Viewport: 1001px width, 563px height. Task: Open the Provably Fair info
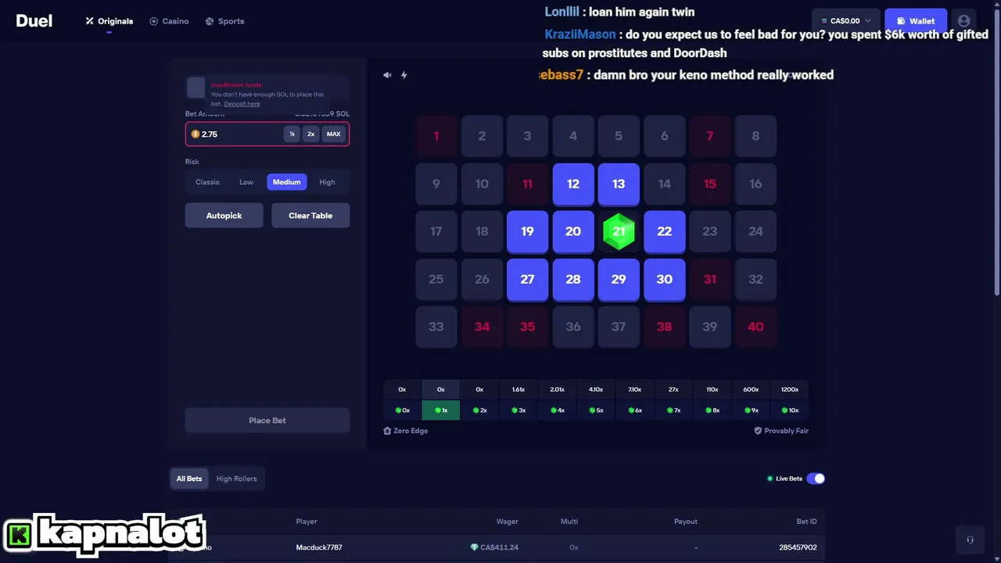(x=781, y=431)
